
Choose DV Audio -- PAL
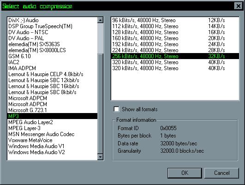tap(52, 38)
